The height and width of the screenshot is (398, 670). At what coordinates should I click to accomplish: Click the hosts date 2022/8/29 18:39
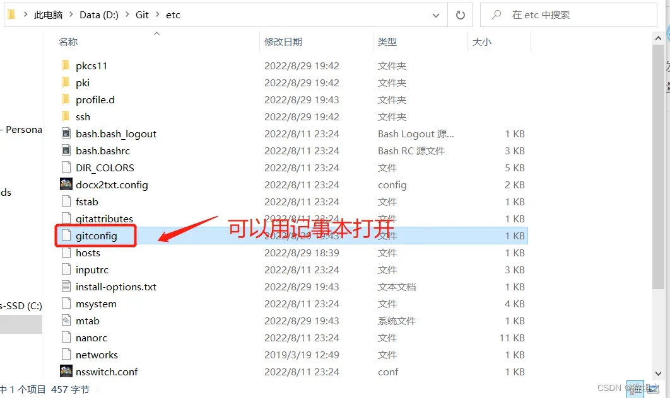click(x=302, y=253)
